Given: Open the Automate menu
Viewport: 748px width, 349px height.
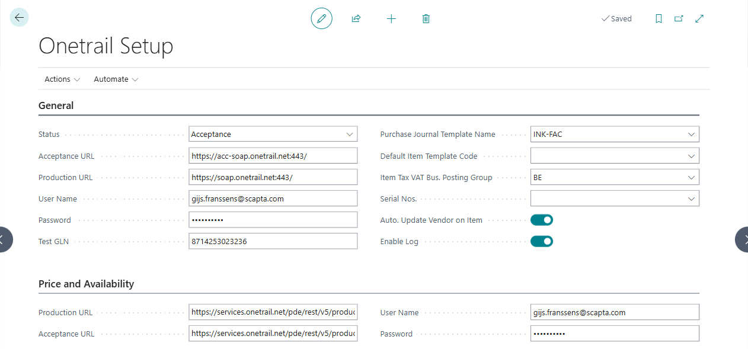Looking at the screenshot, I should point(116,79).
